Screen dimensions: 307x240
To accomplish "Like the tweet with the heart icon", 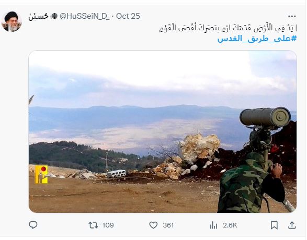I will click(x=153, y=225).
